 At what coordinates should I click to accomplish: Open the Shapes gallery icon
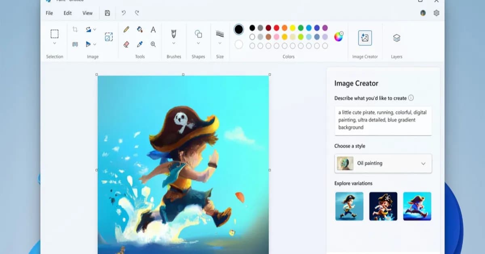coord(198,33)
